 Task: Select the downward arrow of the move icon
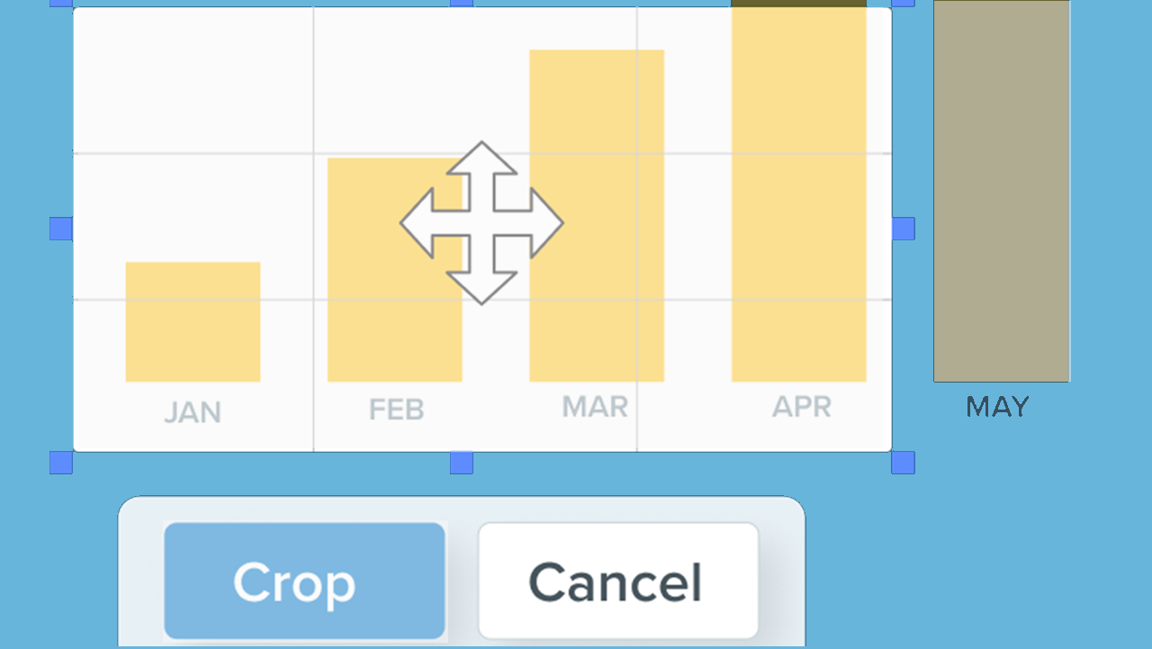(x=483, y=281)
